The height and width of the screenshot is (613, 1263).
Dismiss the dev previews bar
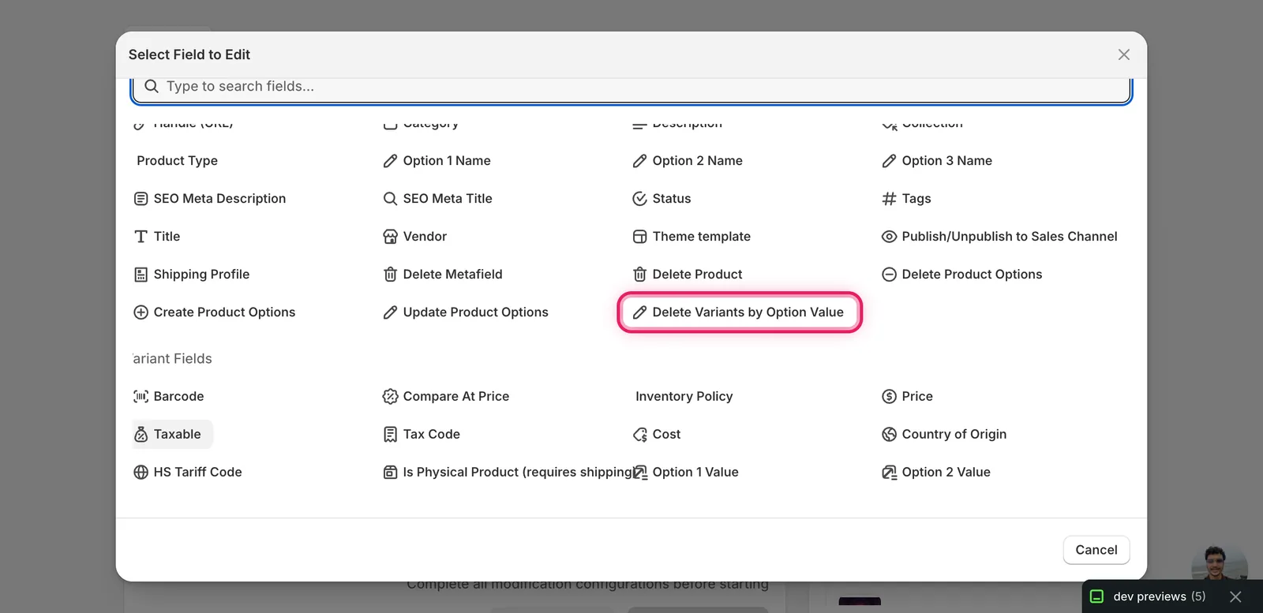click(x=1235, y=596)
